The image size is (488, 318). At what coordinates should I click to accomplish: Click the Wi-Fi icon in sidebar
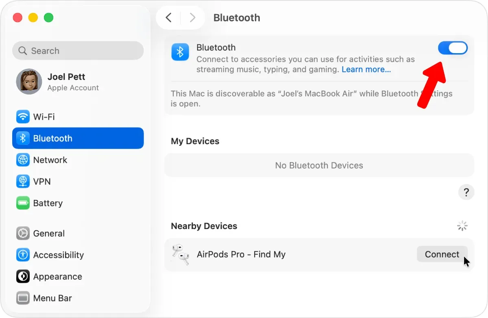click(x=23, y=117)
